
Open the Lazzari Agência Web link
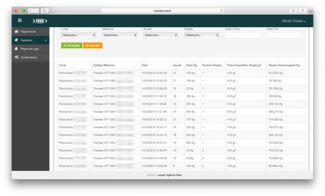pyautogui.click(x=170, y=175)
